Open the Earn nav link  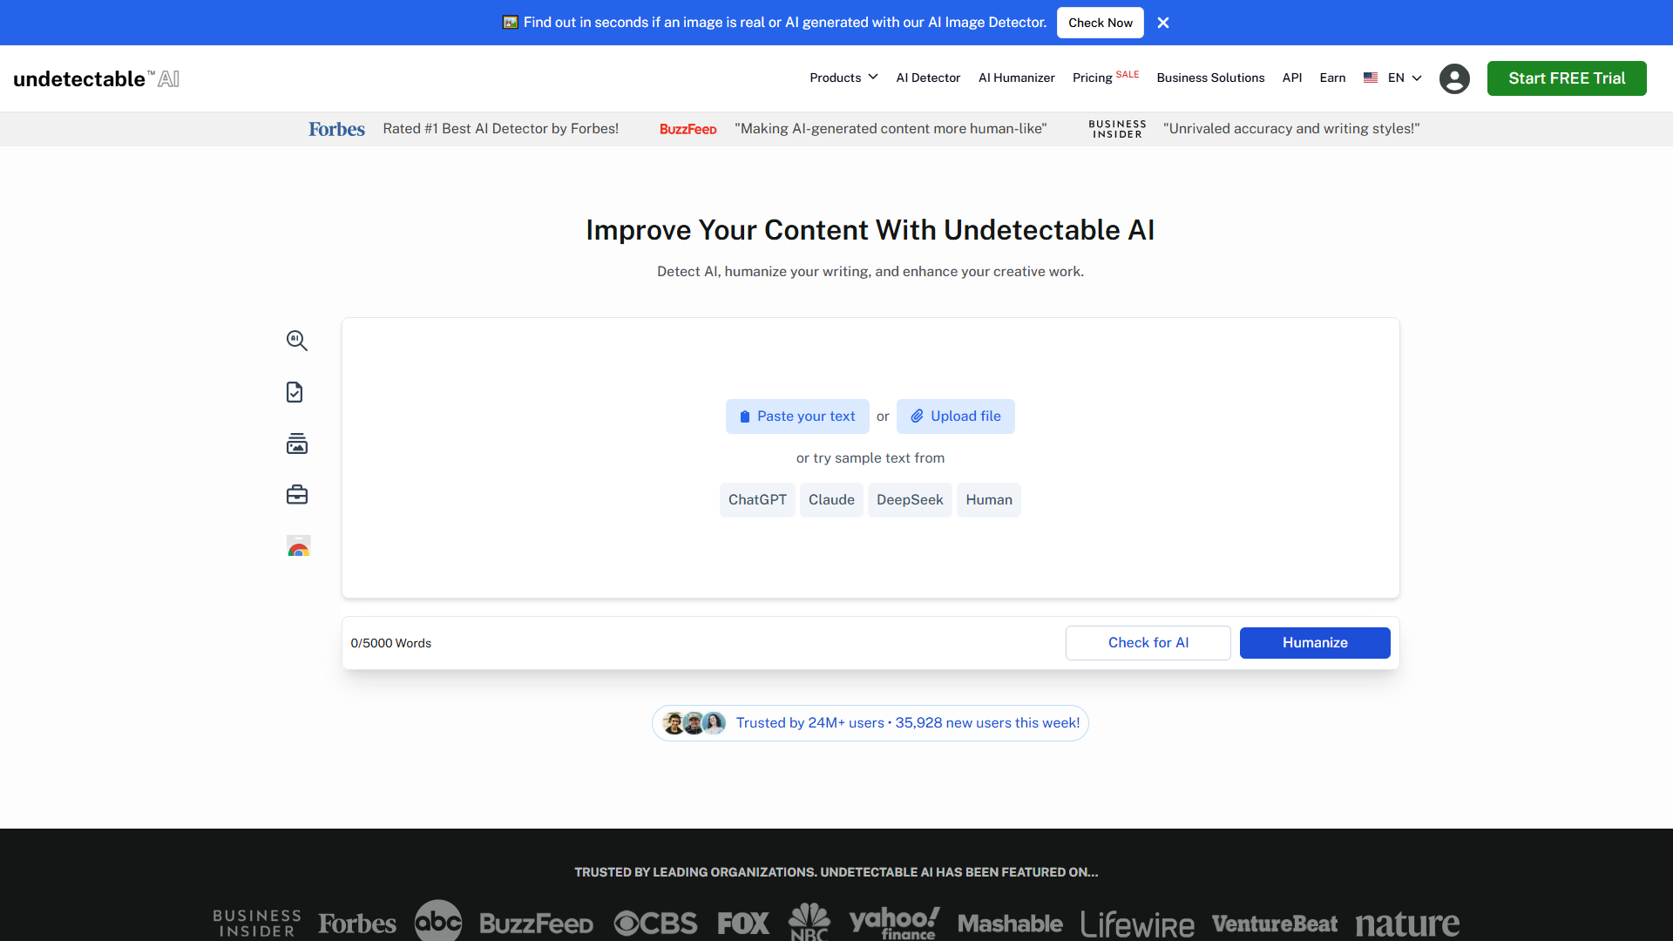pos(1332,78)
